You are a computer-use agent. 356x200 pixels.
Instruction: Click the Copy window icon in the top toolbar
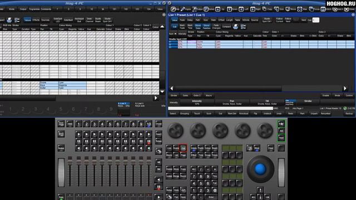265,9
